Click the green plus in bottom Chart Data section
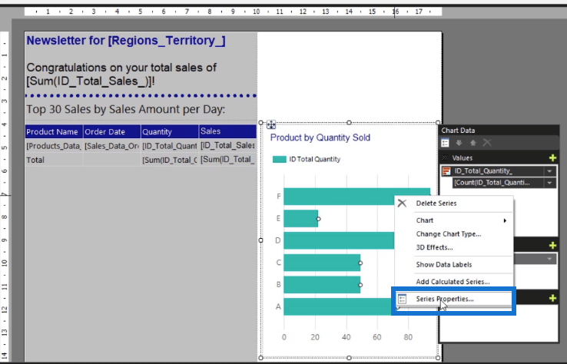The image size is (567, 364). (552, 298)
